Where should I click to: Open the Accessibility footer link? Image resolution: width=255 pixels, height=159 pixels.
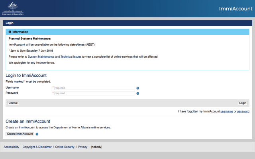11,147
